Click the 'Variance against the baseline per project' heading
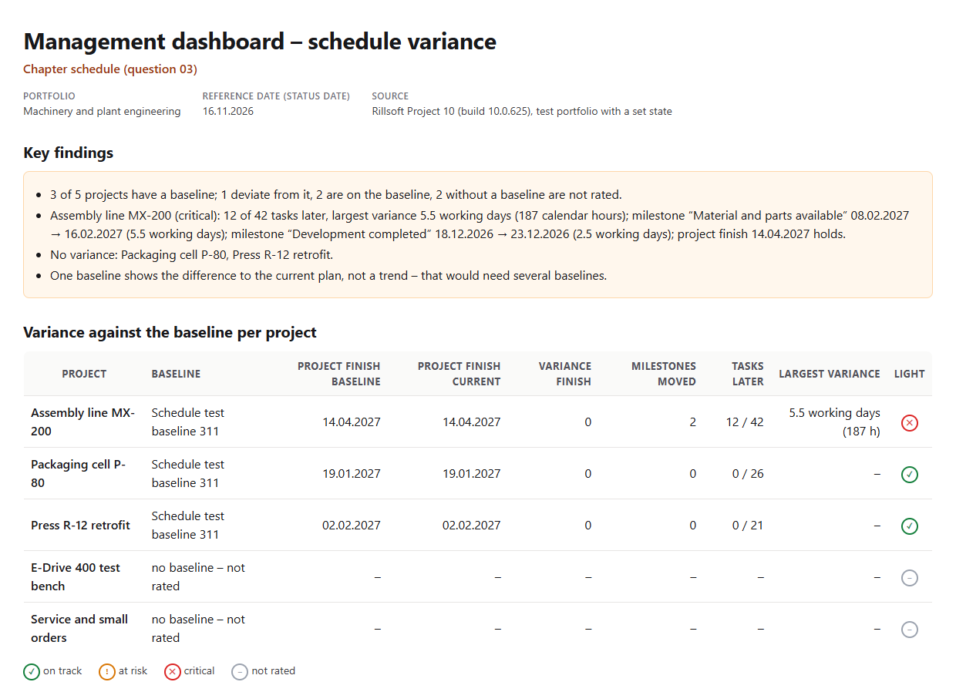 pyautogui.click(x=170, y=333)
